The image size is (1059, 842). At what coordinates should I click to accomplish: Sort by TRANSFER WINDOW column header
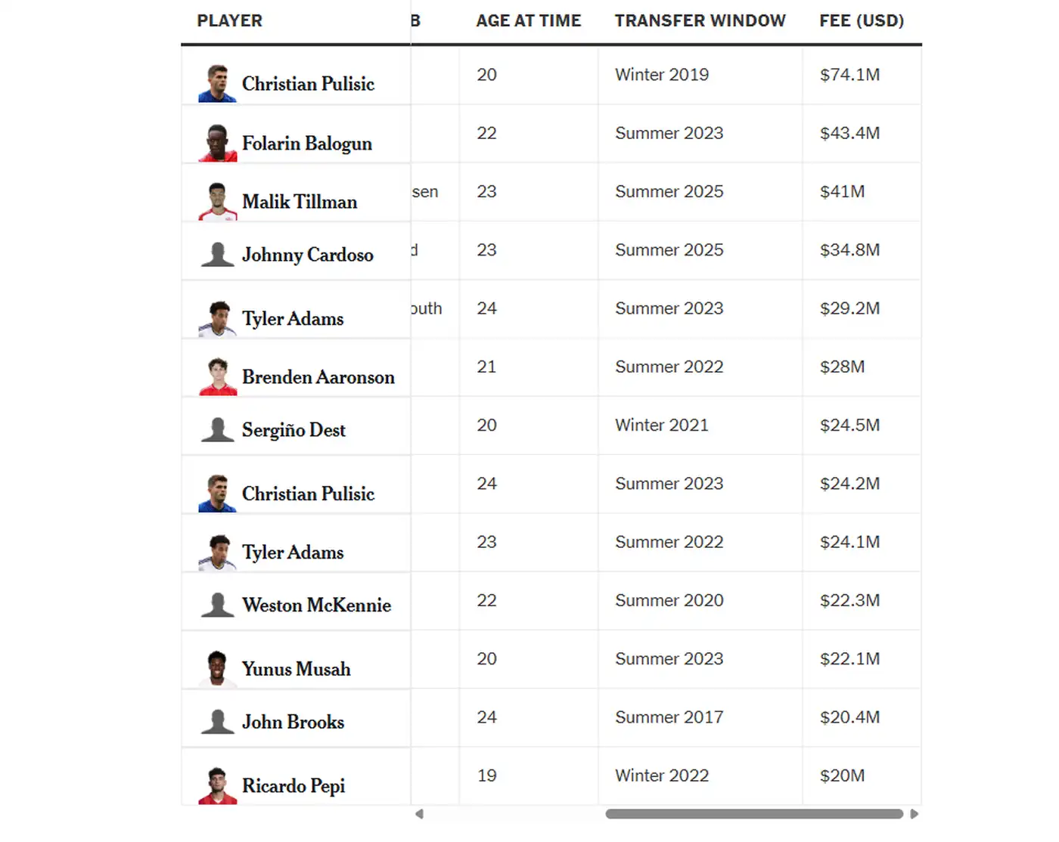[700, 21]
